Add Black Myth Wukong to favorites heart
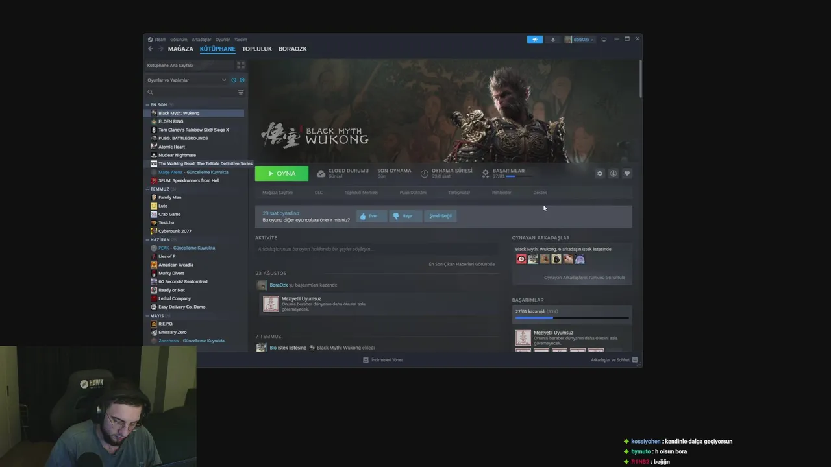The height and width of the screenshot is (467, 831). point(627,174)
